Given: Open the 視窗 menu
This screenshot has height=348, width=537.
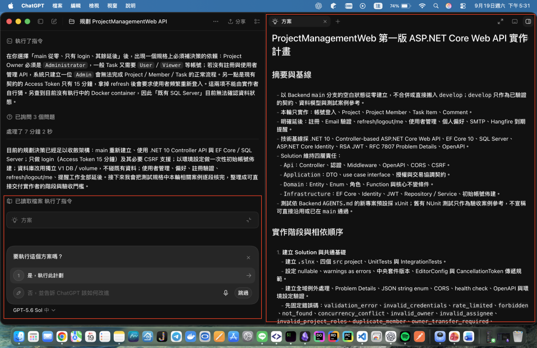Looking at the screenshot, I should (x=112, y=6).
